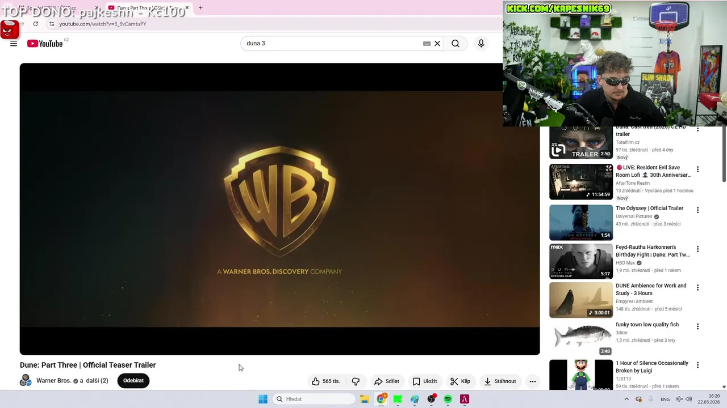Open Feyd-Rautha Birthday Fight thumbnail
Viewport: 727px width, 408px height.
click(x=581, y=261)
